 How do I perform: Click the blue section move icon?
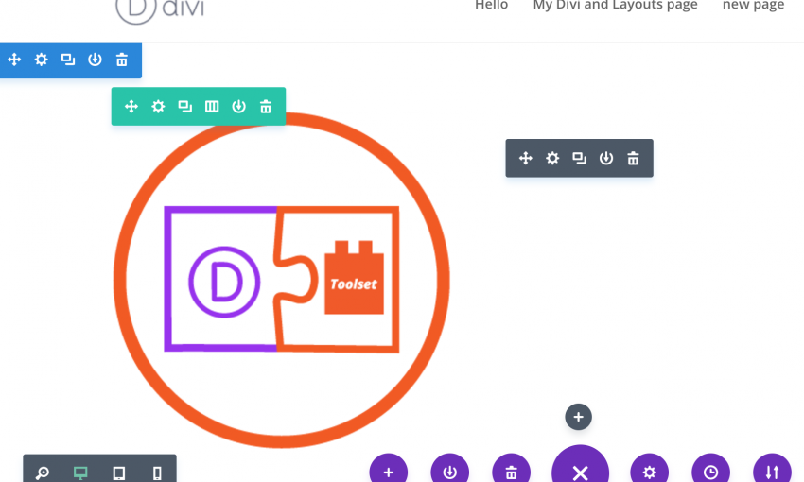(x=14, y=60)
